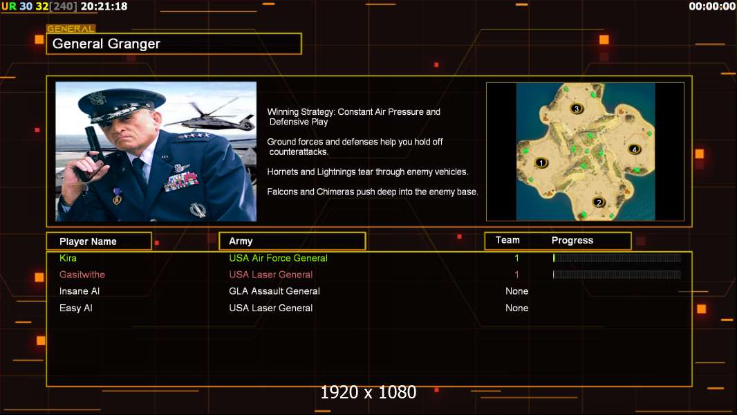Image resolution: width=737 pixels, height=415 pixels.
Task: Click Kira's loading progress bar
Action: point(617,257)
